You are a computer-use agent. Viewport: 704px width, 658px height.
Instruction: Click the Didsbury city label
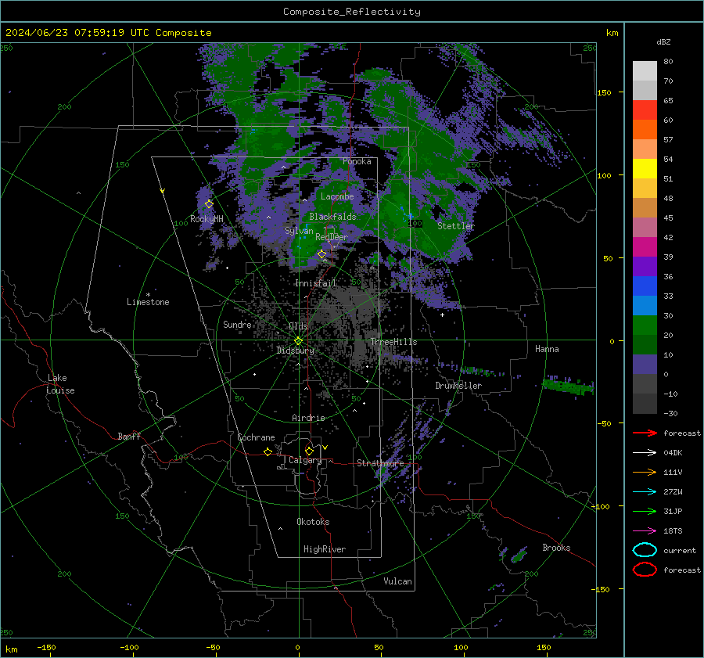(296, 351)
